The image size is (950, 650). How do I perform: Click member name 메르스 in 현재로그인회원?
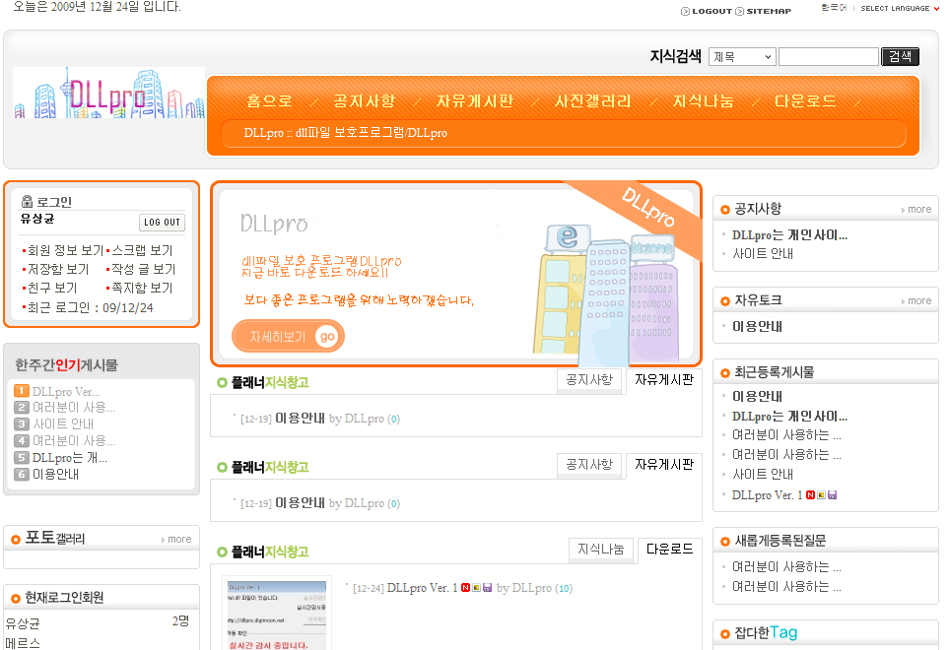point(23,643)
